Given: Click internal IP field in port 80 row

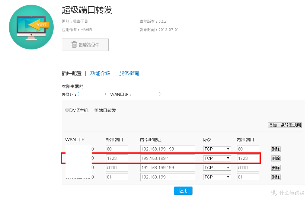Looking at the screenshot, I should point(168,149).
